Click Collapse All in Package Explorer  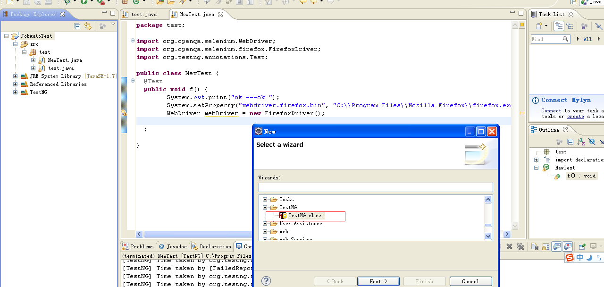click(77, 26)
